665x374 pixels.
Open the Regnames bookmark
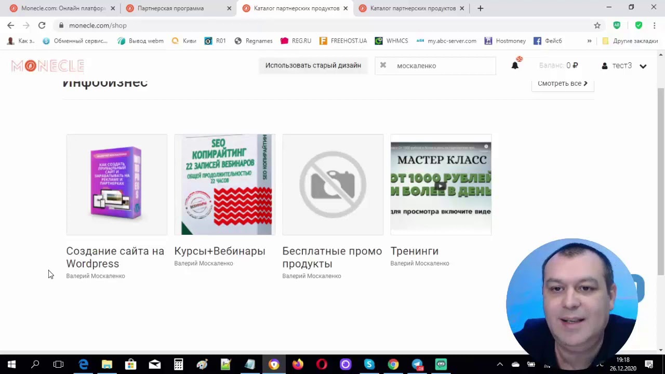point(254,41)
